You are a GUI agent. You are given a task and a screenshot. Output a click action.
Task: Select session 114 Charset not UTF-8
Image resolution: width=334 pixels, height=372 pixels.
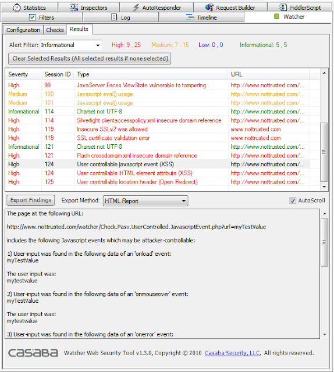click(x=158, y=112)
